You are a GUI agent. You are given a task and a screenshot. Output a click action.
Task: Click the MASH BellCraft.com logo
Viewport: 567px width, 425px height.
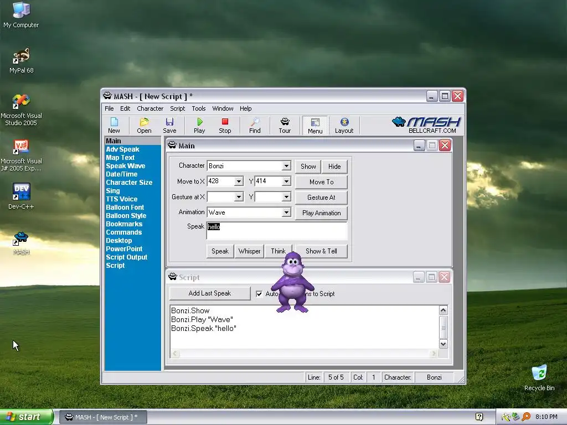426,126
